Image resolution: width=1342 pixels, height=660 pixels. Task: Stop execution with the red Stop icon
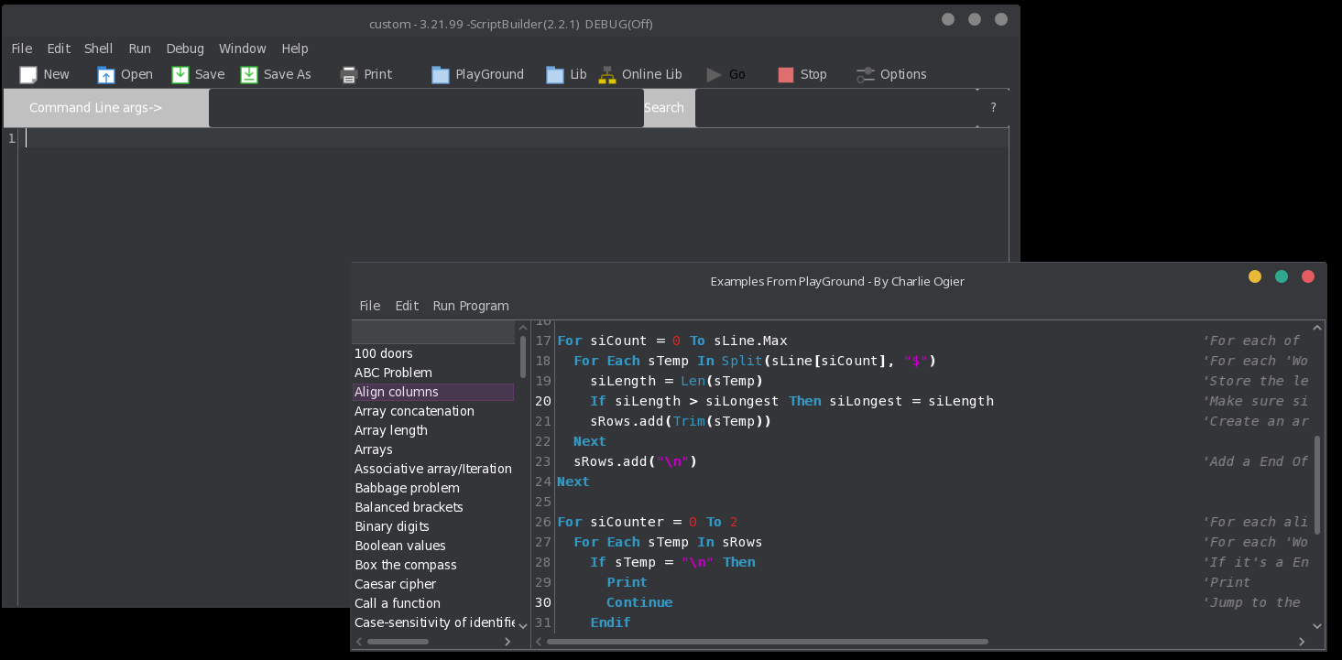[786, 75]
